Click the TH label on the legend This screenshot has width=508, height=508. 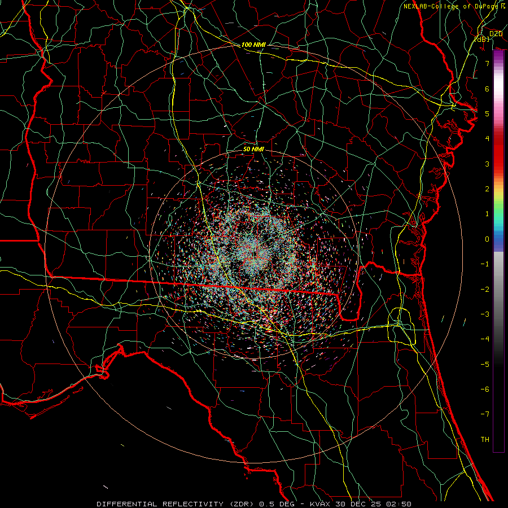[485, 440]
